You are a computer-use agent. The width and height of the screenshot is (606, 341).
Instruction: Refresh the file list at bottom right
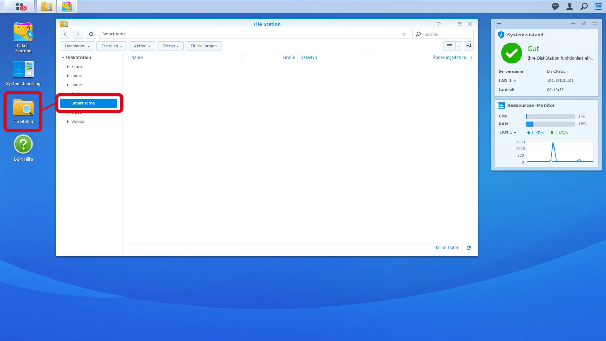469,248
